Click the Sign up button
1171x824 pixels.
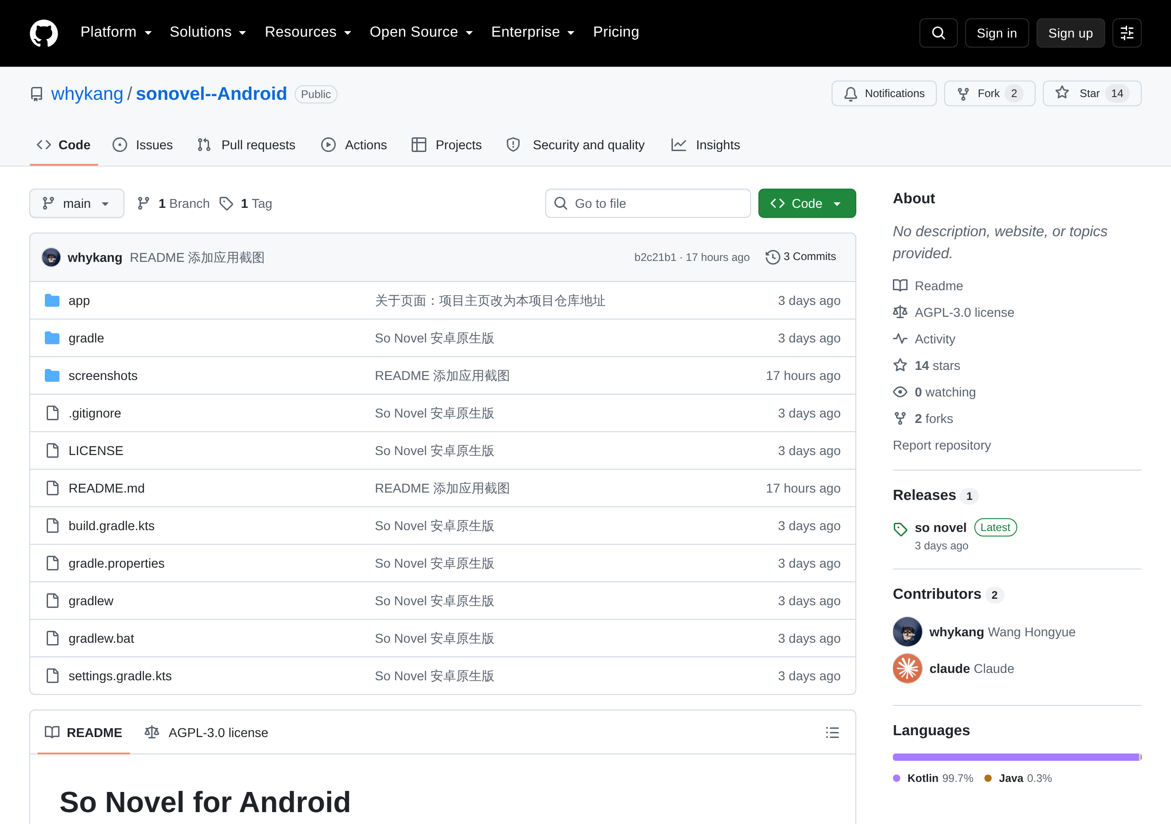(x=1070, y=33)
